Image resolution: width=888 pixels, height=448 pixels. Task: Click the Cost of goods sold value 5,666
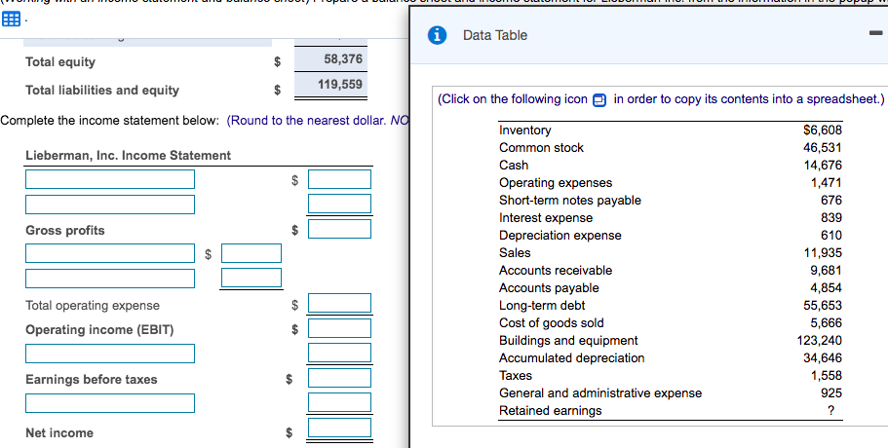pyautogui.click(x=827, y=323)
